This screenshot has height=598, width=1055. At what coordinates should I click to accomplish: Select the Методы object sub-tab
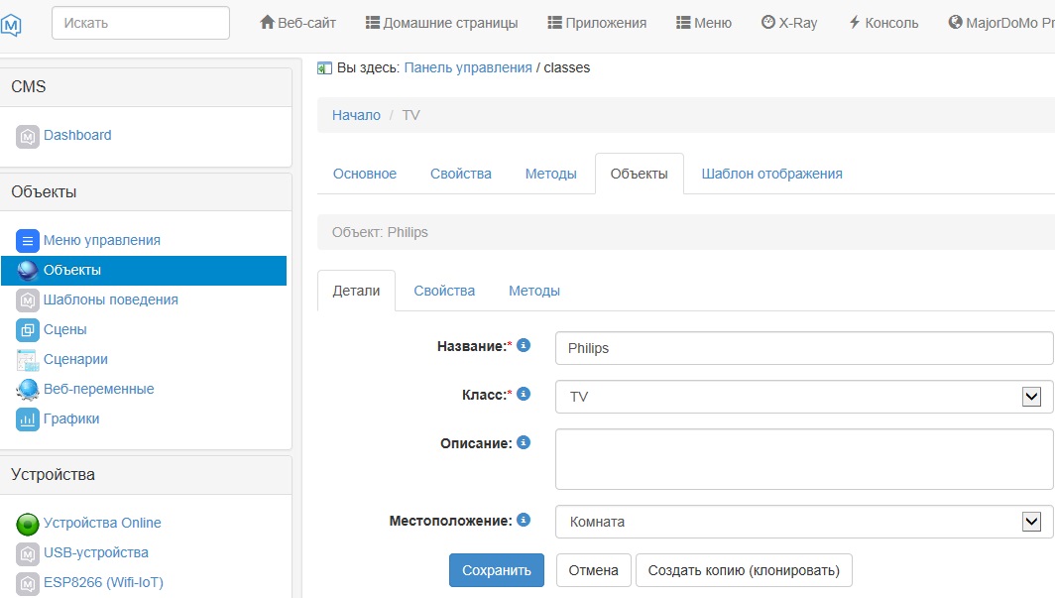(x=533, y=291)
